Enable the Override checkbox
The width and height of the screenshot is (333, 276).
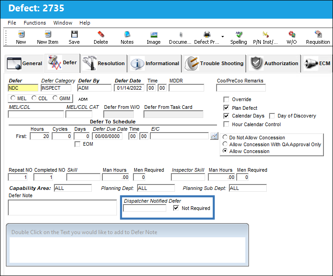point(227,99)
